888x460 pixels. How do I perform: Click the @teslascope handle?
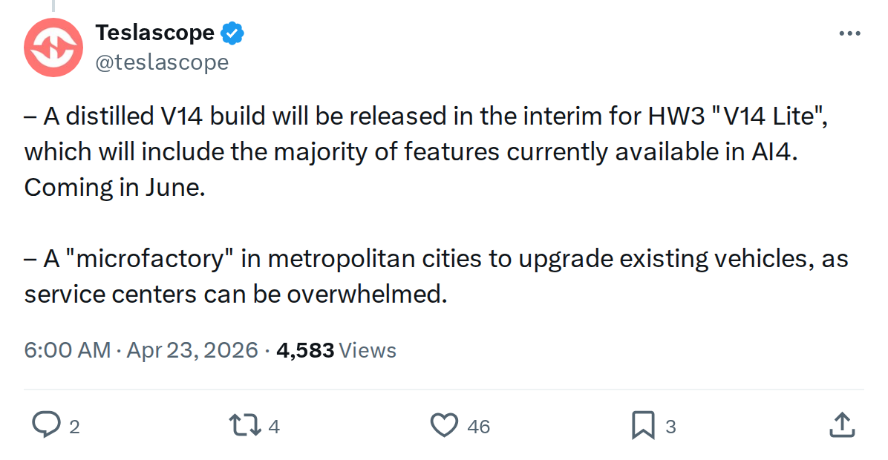(163, 62)
